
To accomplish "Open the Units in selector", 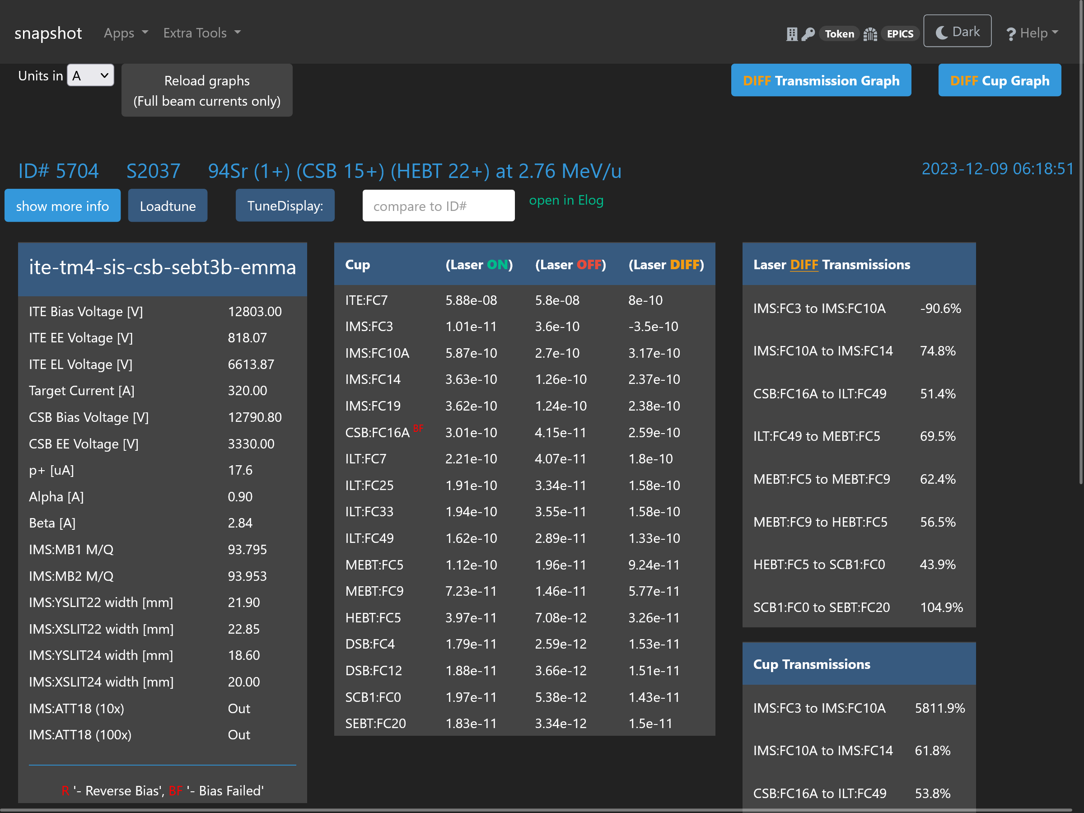I will point(90,75).
